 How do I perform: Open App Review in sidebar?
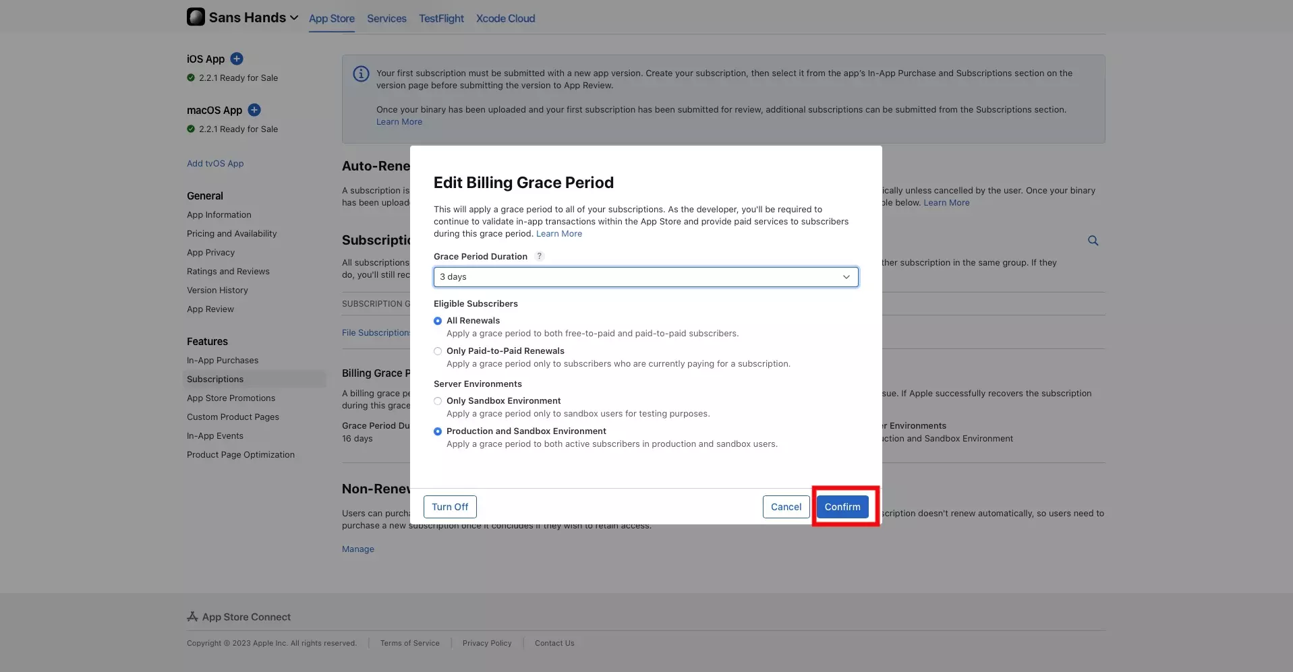[210, 309]
